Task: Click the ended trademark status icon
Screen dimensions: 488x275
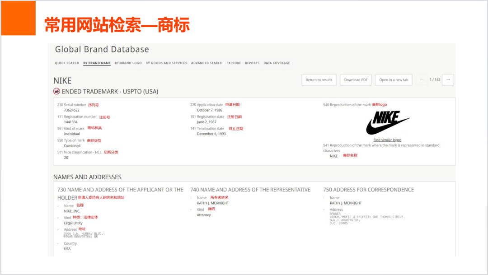Action: tap(56, 91)
